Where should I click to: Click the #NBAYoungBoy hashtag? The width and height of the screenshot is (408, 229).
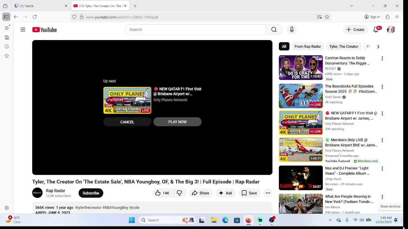(115, 207)
